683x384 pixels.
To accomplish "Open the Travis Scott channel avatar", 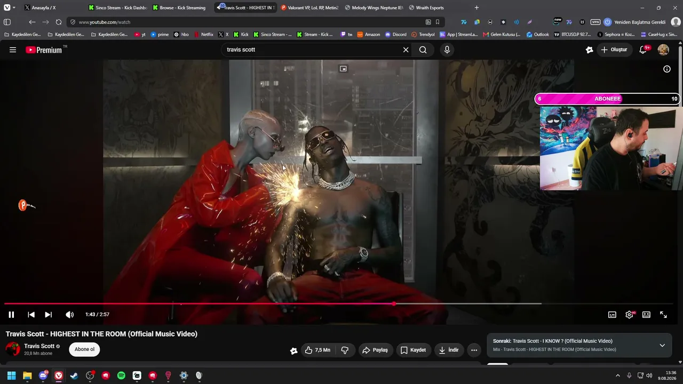I will (13, 349).
